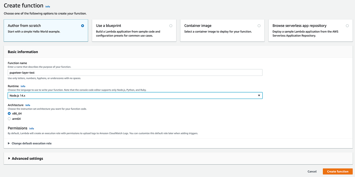The width and height of the screenshot is (355, 177).
Task: Select the Author from scratch card
Action: pos(46,31)
